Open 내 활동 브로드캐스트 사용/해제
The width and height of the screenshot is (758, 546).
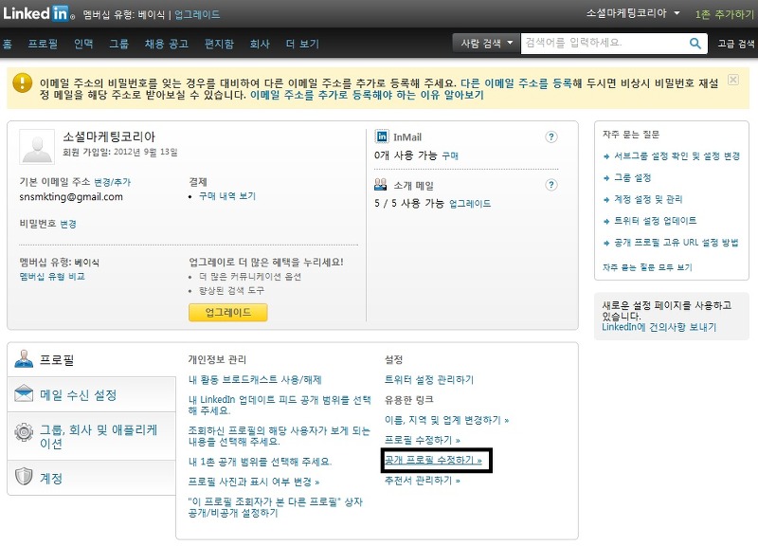(x=255, y=379)
